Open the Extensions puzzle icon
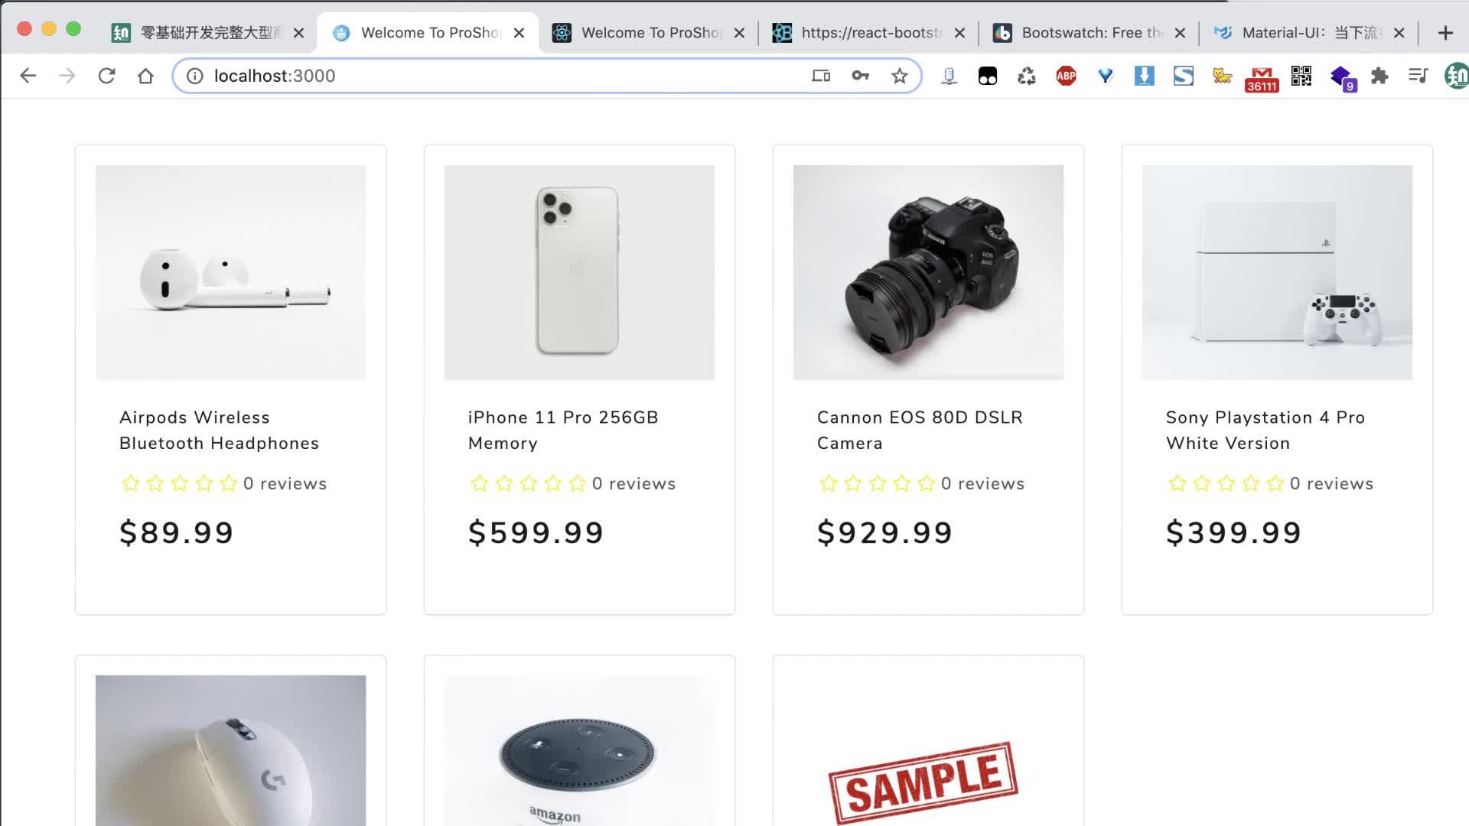This screenshot has width=1469, height=826. point(1379,76)
